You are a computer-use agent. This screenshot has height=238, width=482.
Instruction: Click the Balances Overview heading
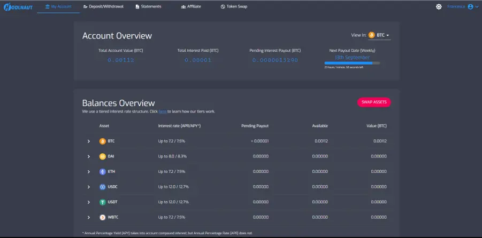119,103
